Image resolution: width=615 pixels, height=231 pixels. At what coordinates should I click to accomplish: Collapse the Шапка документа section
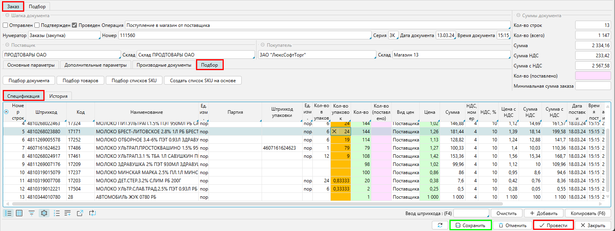pos(7,16)
